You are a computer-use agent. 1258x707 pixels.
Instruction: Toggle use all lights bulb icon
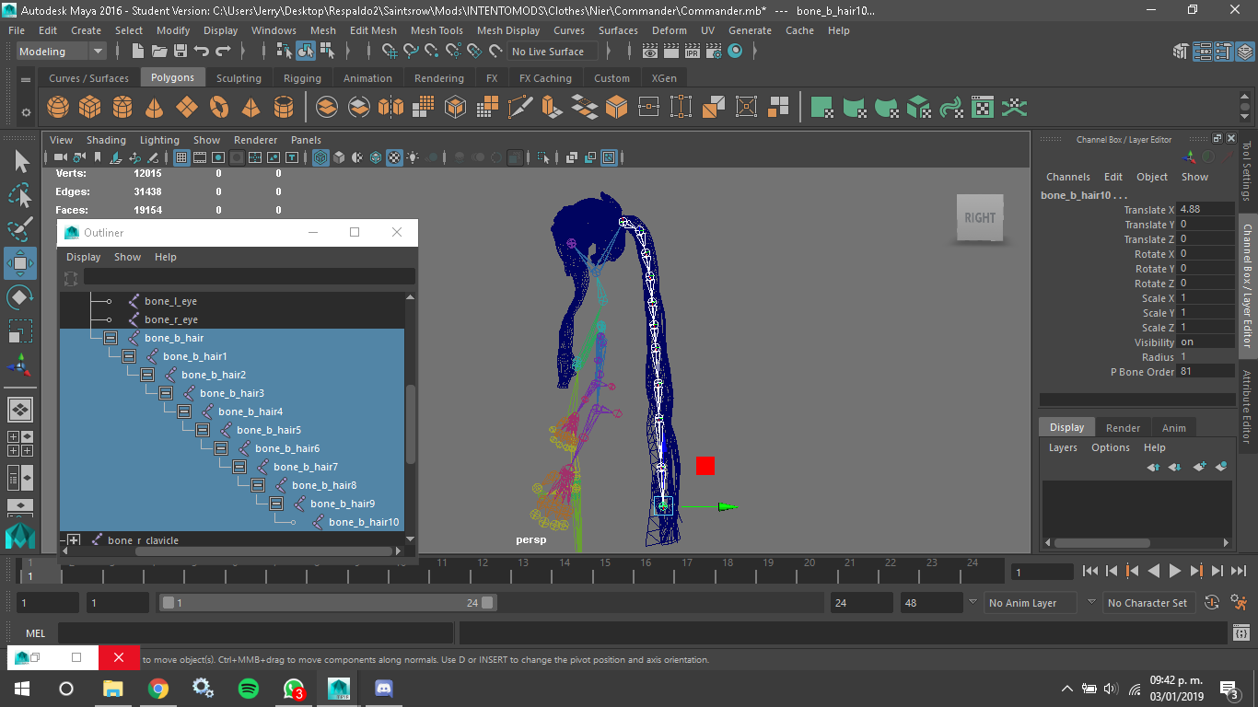pyautogui.click(x=413, y=157)
